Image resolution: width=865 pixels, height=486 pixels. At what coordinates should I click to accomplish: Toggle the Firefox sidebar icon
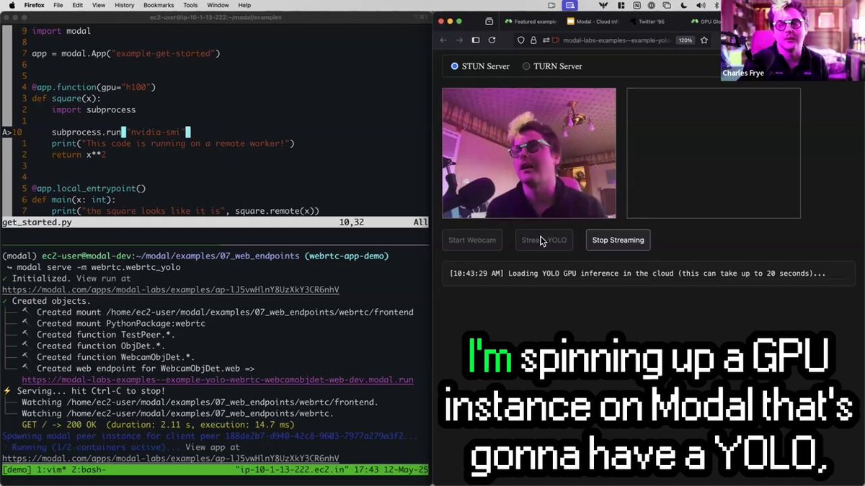tap(476, 40)
